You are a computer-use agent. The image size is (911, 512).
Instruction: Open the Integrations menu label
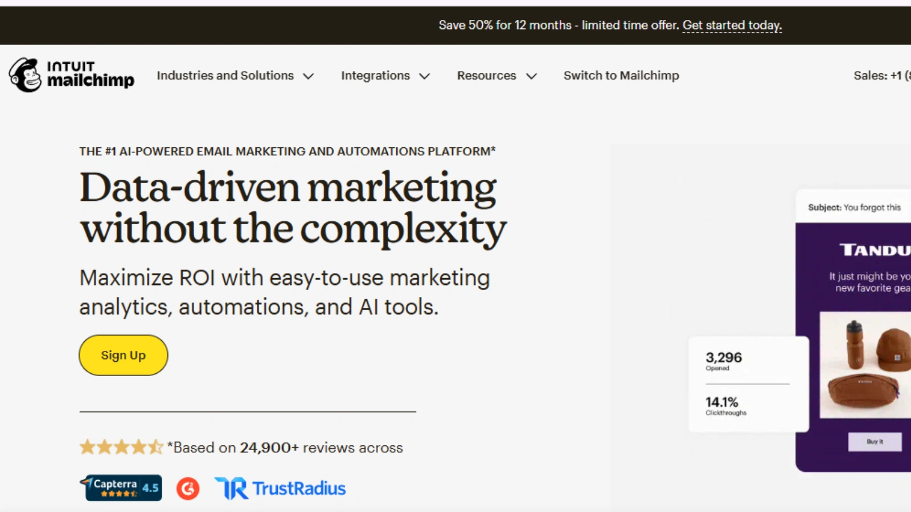[375, 76]
